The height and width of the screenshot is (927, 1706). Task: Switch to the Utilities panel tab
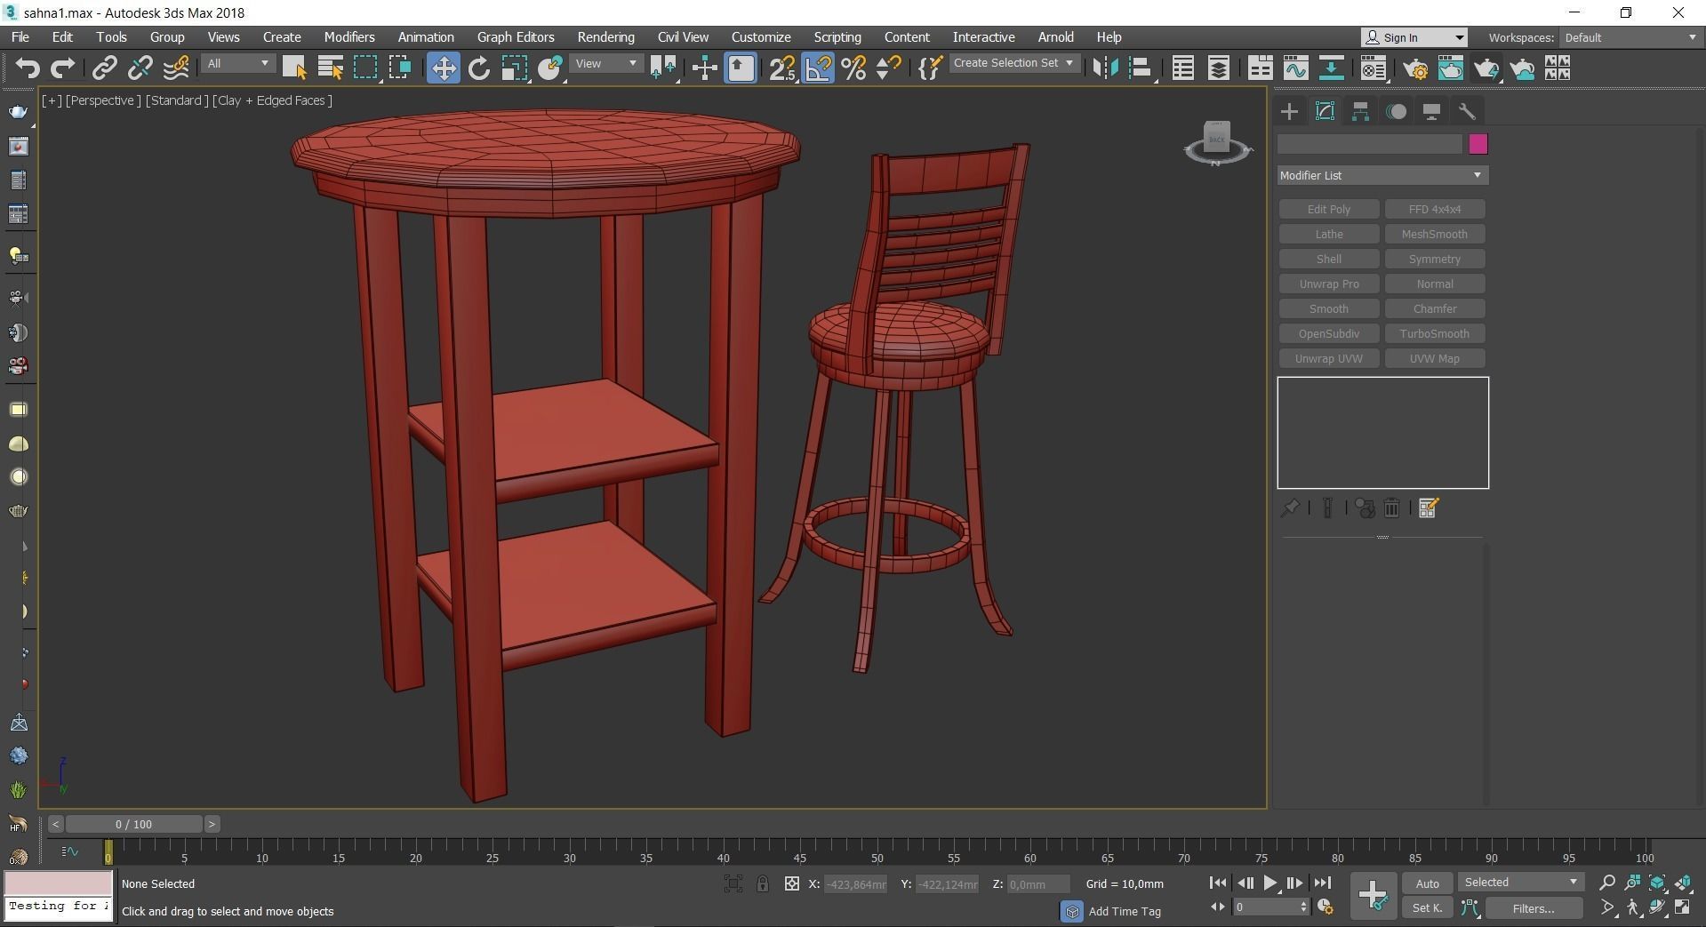click(x=1467, y=111)
